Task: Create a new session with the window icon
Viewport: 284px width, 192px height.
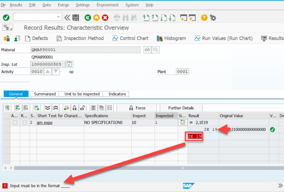Action: tap(184, 18)
